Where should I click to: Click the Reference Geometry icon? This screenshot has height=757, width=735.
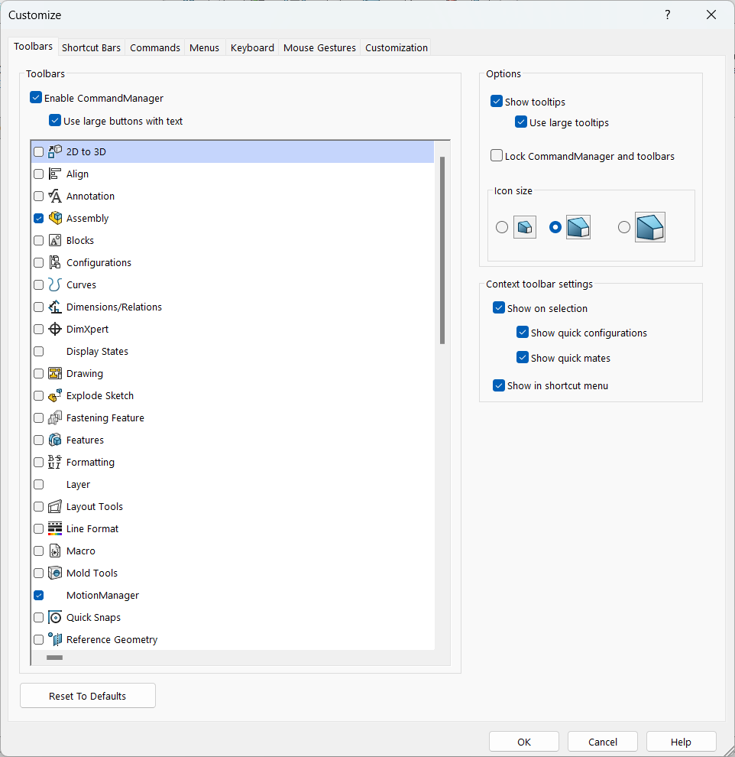pyautogui.click(x=55, y=640)
